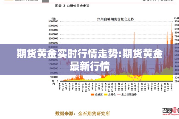The image size is (179, 119).
Task: Click the 400000 y-axis value
Action: point(54,77)
